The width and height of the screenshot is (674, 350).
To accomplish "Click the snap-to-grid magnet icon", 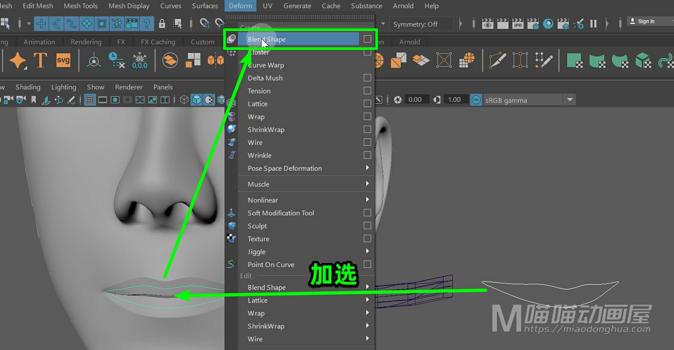I will pyautogui.click(x=206, y=23).
